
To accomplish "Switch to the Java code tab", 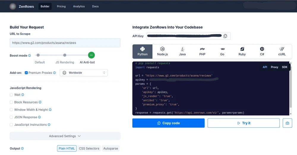I will point(182,51).
